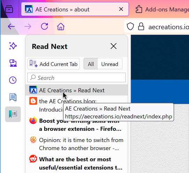Close the Read Next panel
The image size is (189, 173).
[113, 46]
